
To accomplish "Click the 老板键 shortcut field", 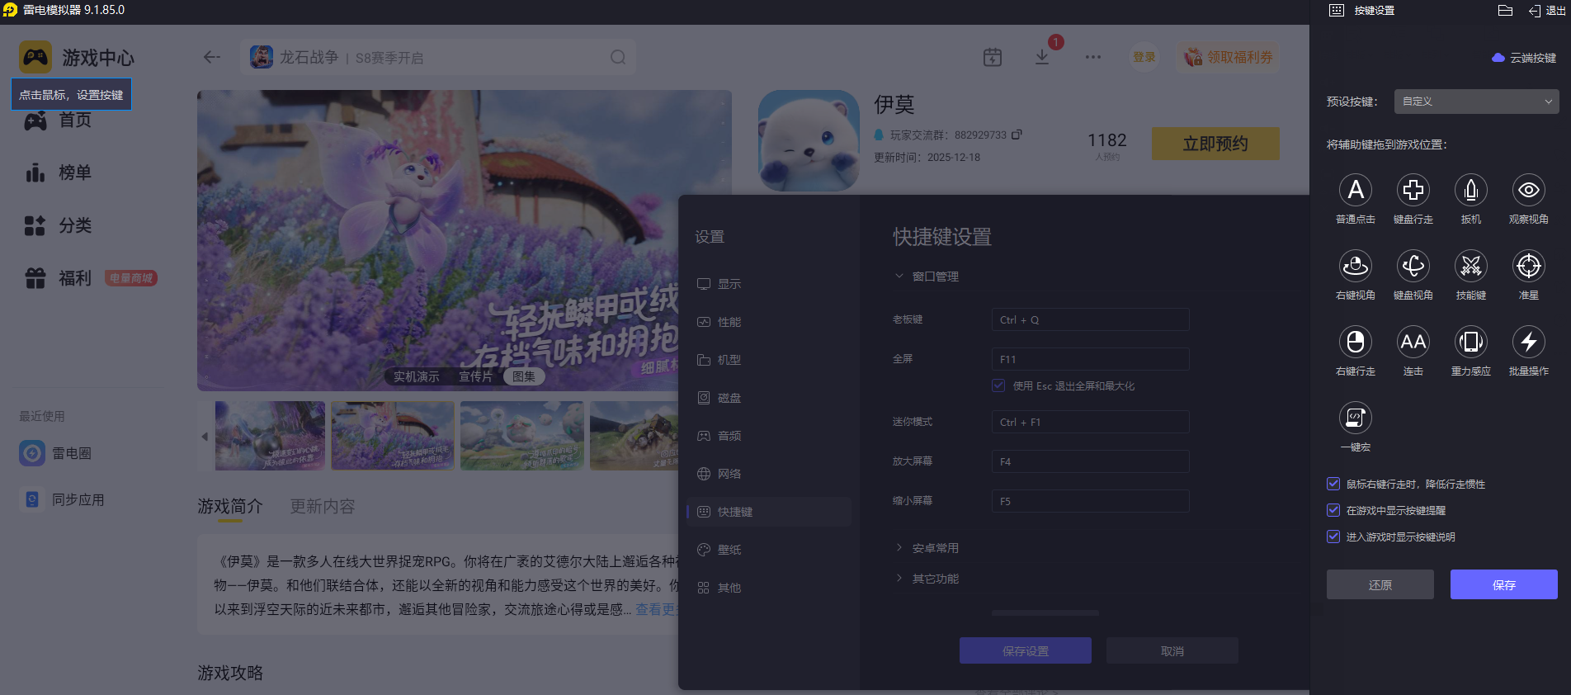I will [x=1090, y=319].
